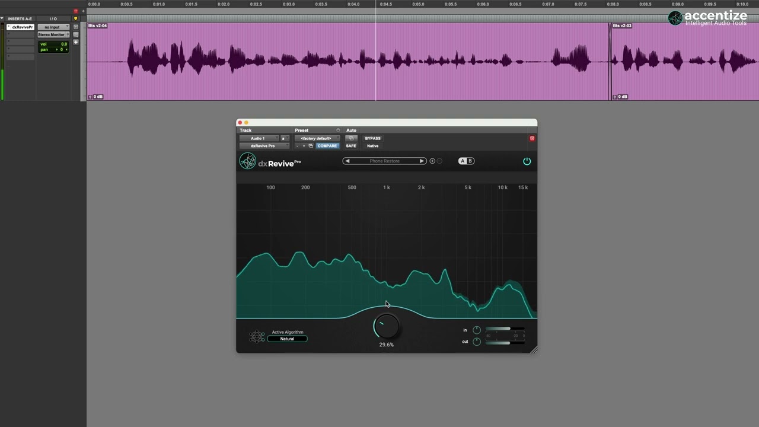Minimize the dxRevive plugin window
This screenshot has height=427, width=759.
(x=246, y=123)
